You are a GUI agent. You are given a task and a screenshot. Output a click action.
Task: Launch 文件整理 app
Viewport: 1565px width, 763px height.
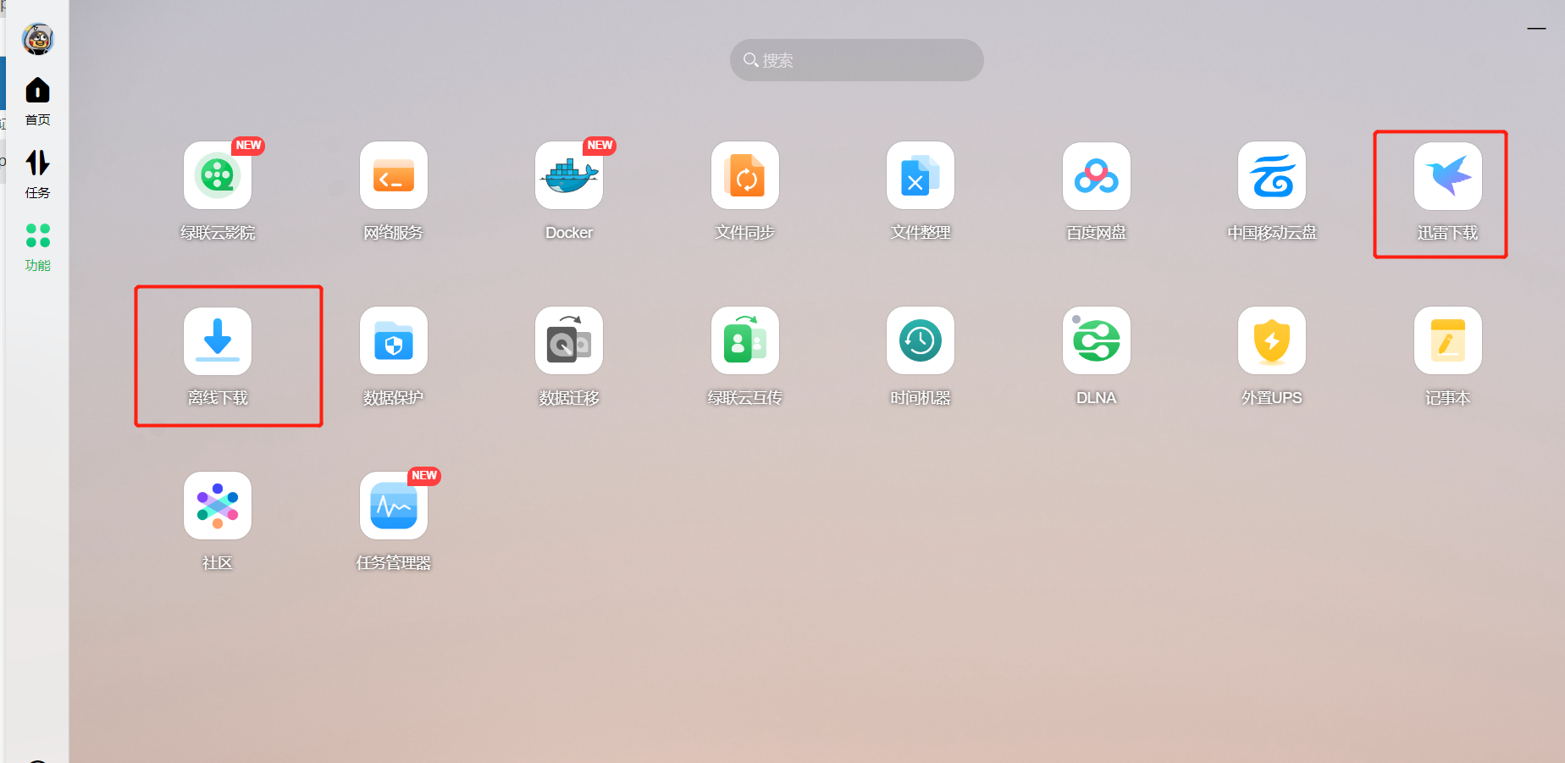pos(921,175)
